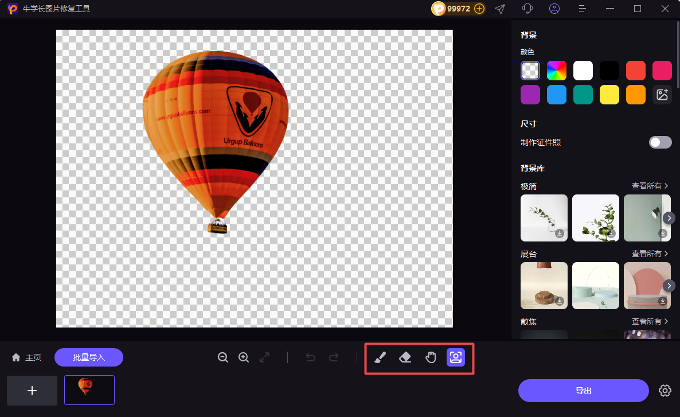Select the transparent background swatch
This screenshot has height=417, width=680.
[x=530, y=71]
